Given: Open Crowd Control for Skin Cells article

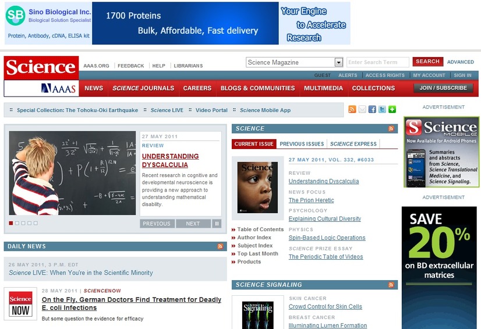Looking at the screenshot, I should point(325,307).
